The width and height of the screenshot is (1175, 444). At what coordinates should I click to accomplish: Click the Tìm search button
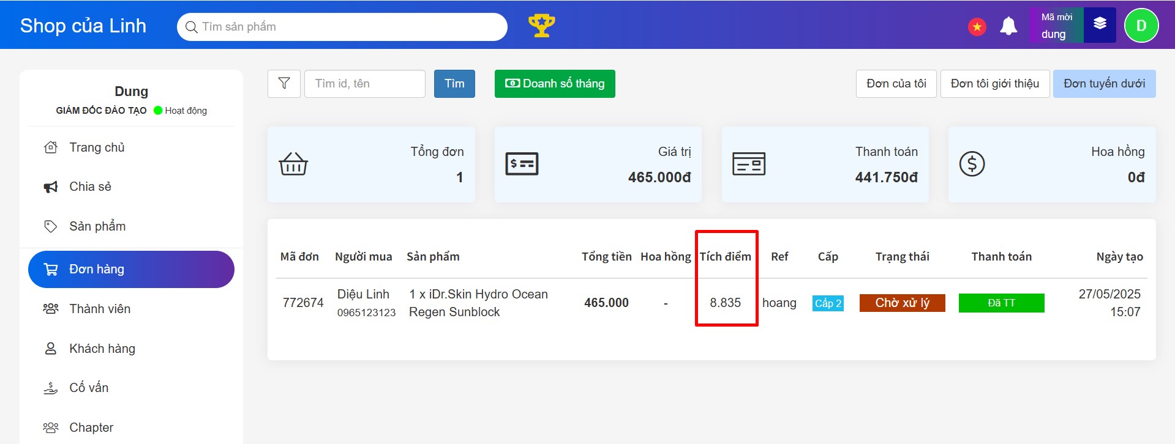click(x=454, y=83)
